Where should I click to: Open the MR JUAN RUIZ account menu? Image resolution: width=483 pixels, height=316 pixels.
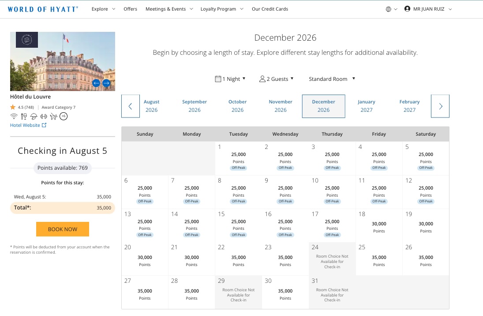(x=428, y=9)
